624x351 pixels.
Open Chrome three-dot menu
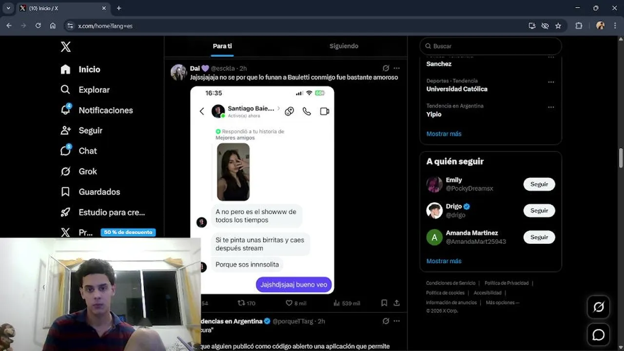click(615, 26)
